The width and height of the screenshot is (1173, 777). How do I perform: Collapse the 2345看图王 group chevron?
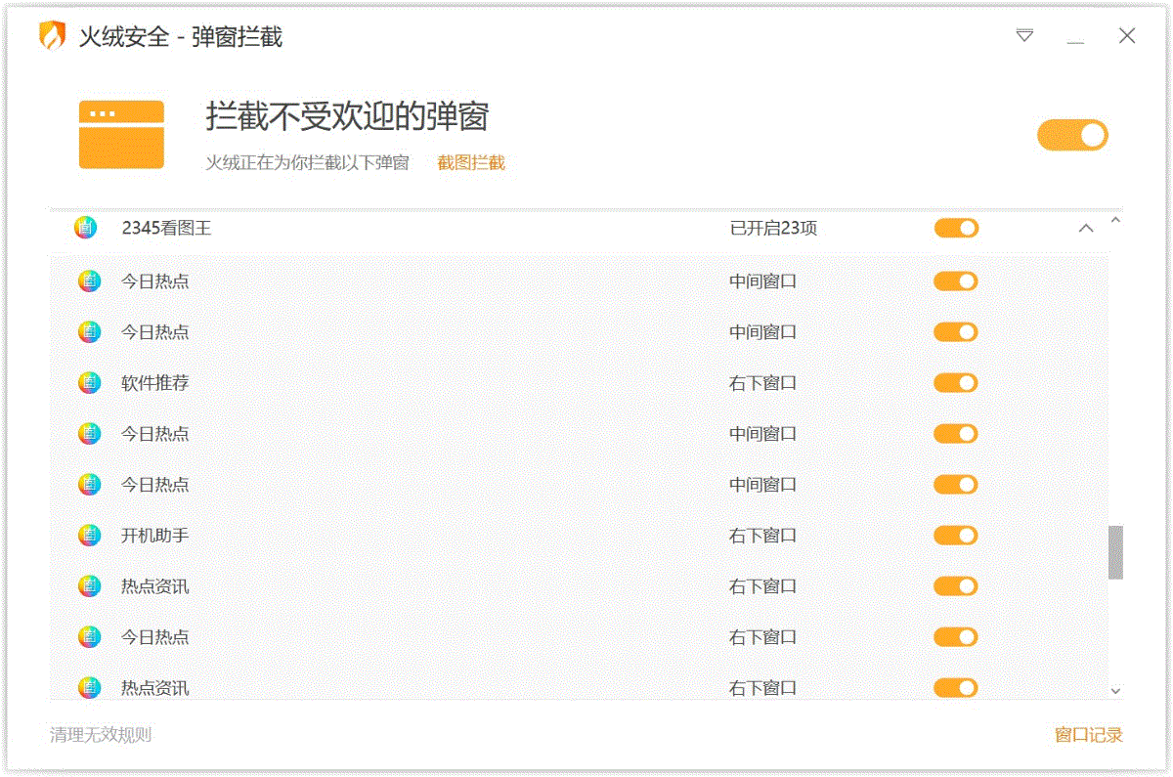point(1085,229)
